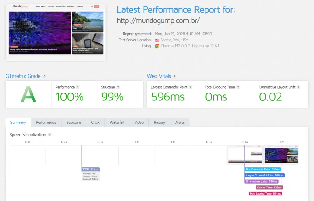Click the TTFB 213ms marker
314x201 pixels.
[x=90, y=169]
